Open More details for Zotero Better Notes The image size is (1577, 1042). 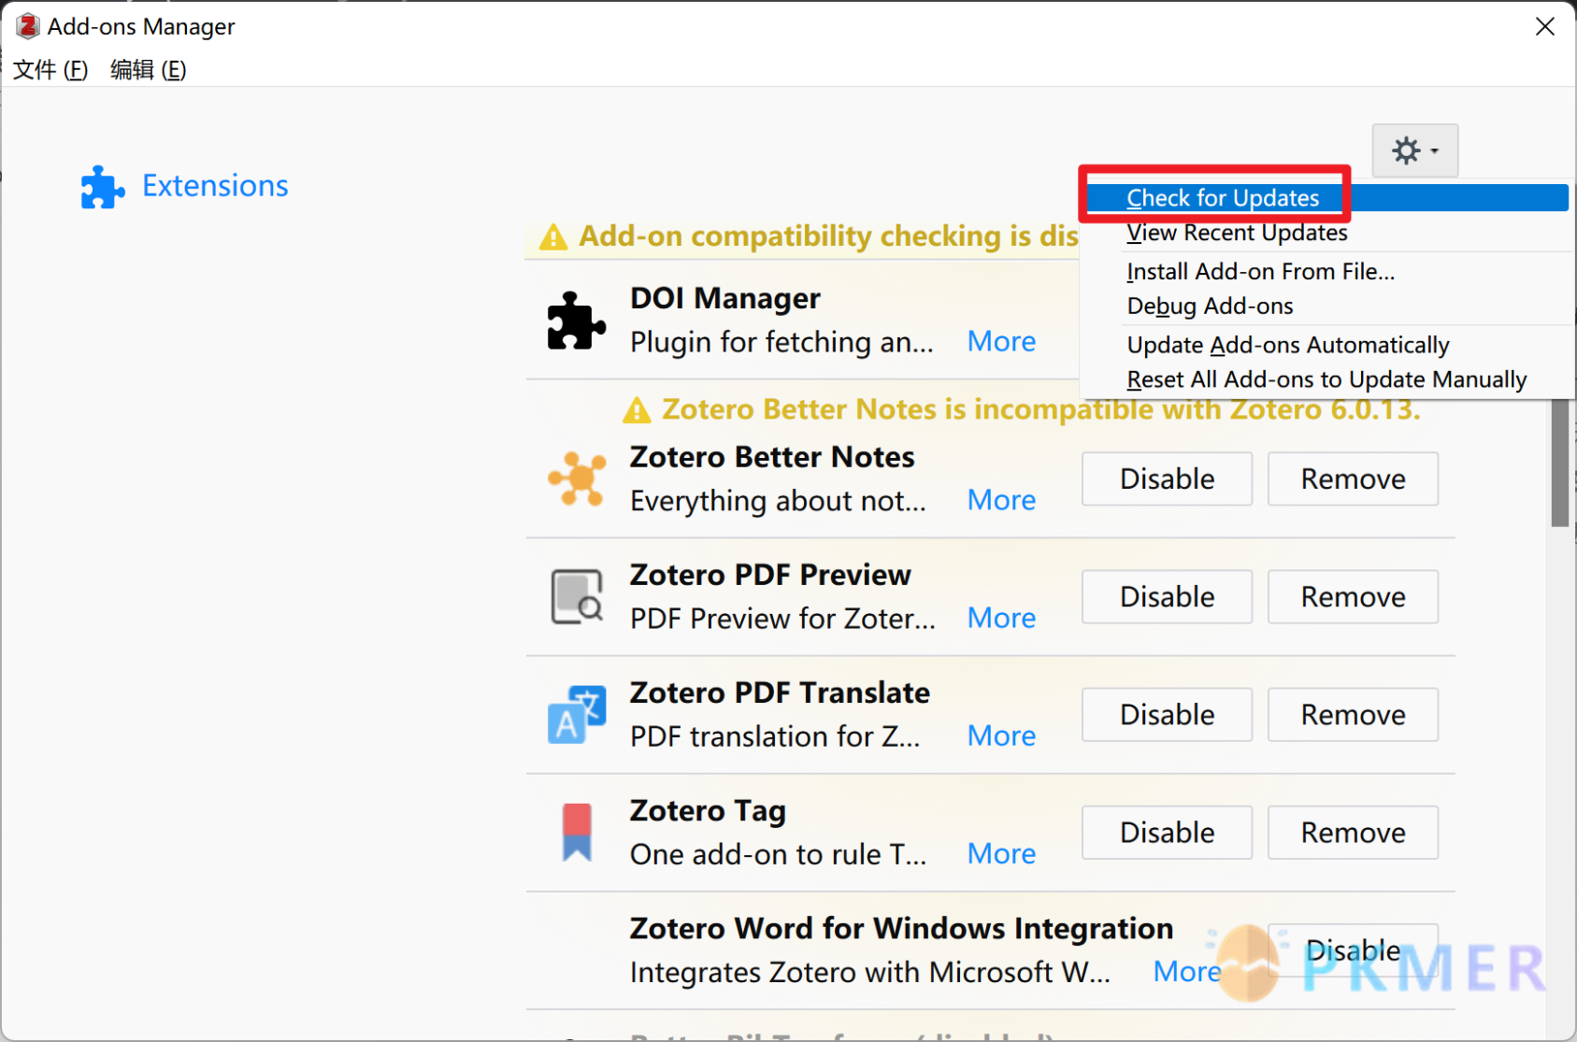tap(1001, 500)
